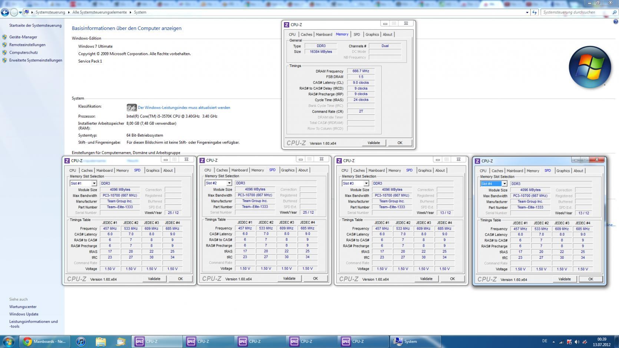The width and height of the screenshot is (619, 348).
Task: Open the Windows Update link
Action: (x=24, y=314)
